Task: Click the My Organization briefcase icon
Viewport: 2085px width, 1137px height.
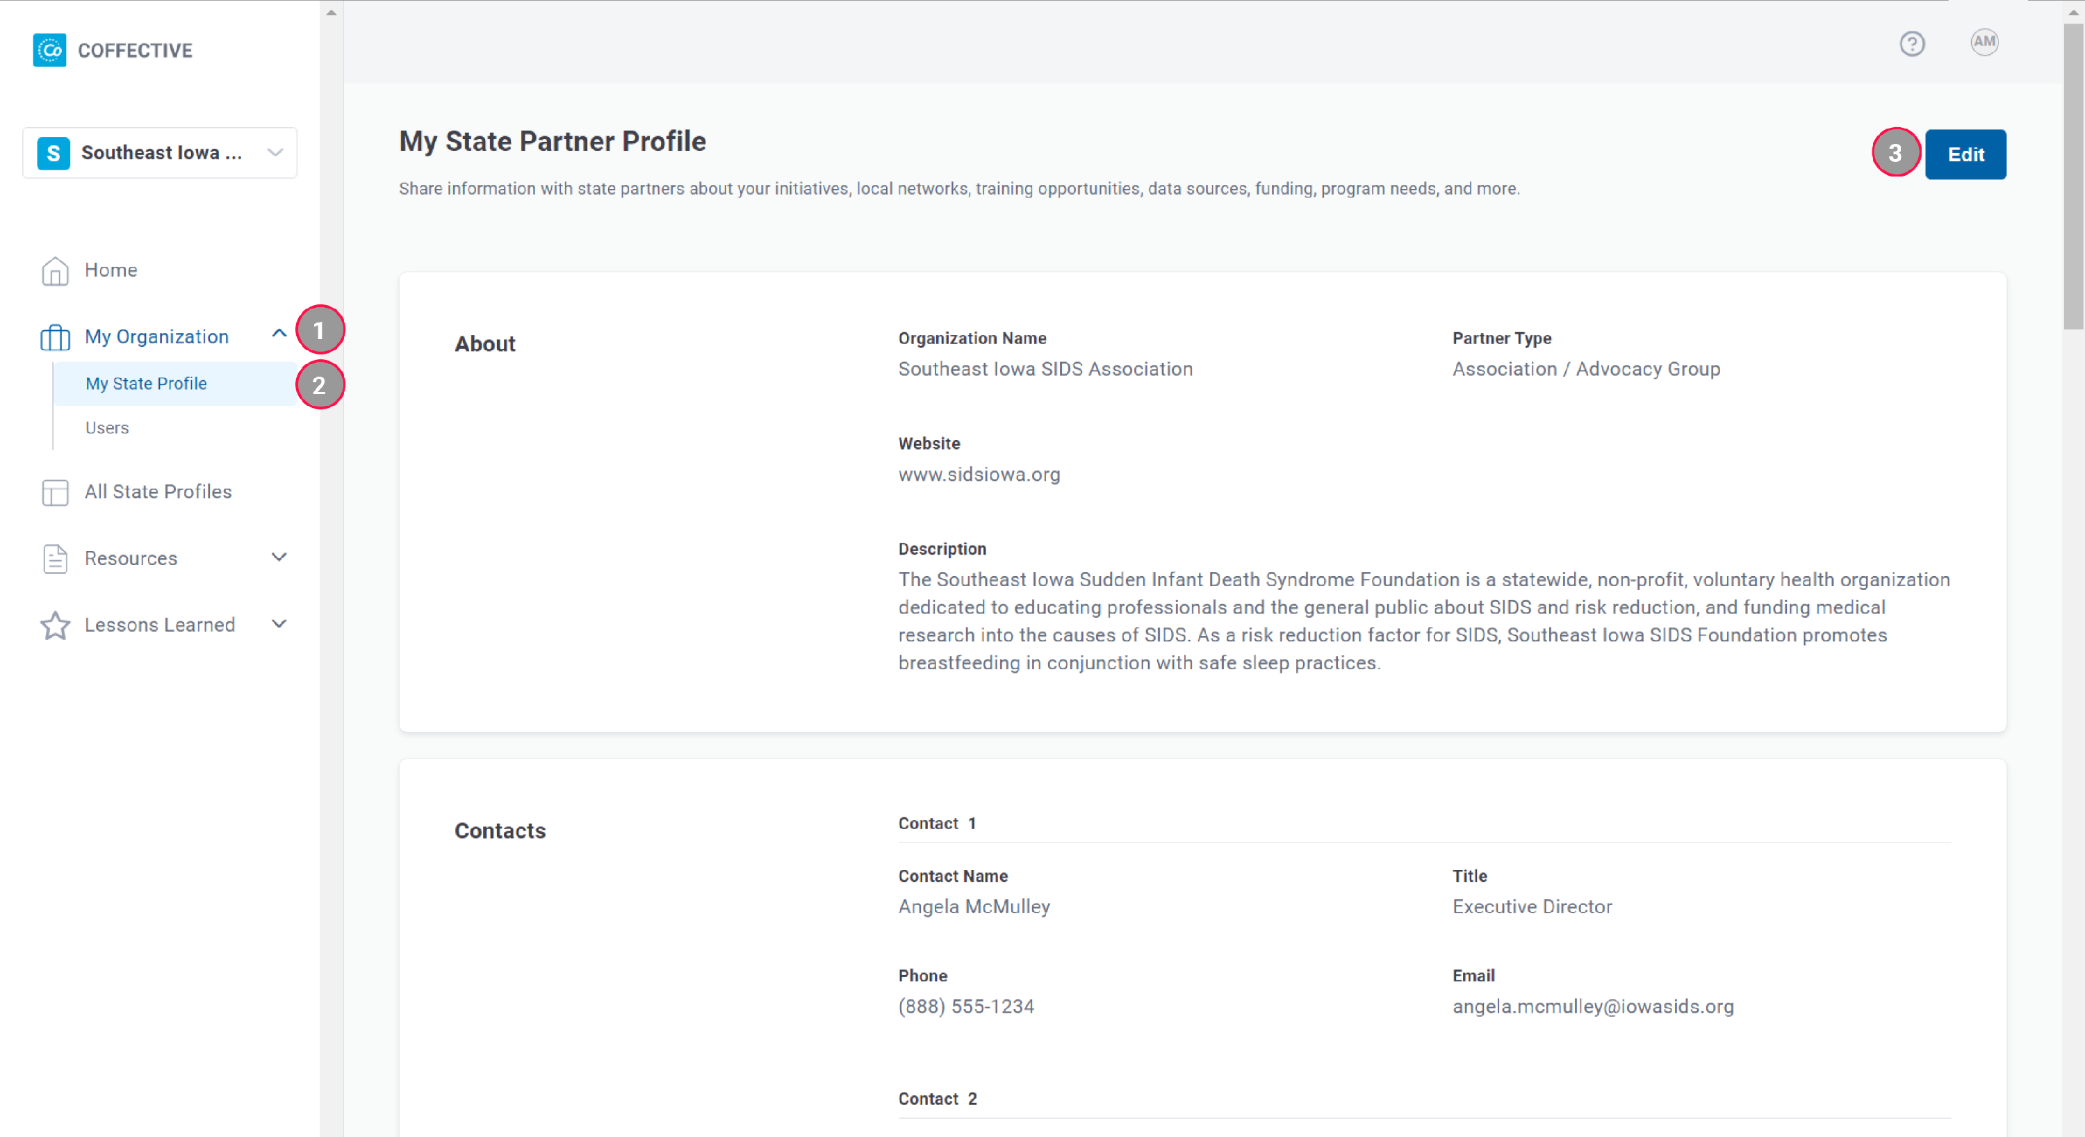Action: tap(55, 336)
